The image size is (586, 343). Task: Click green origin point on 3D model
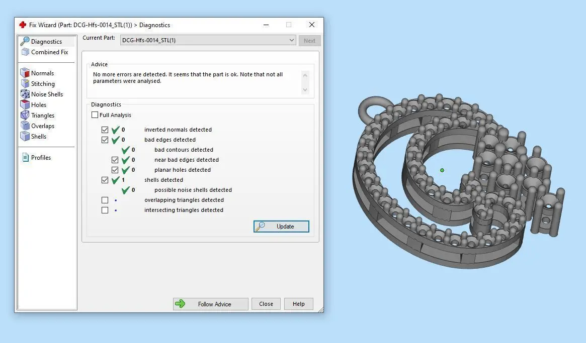[442, 170]
